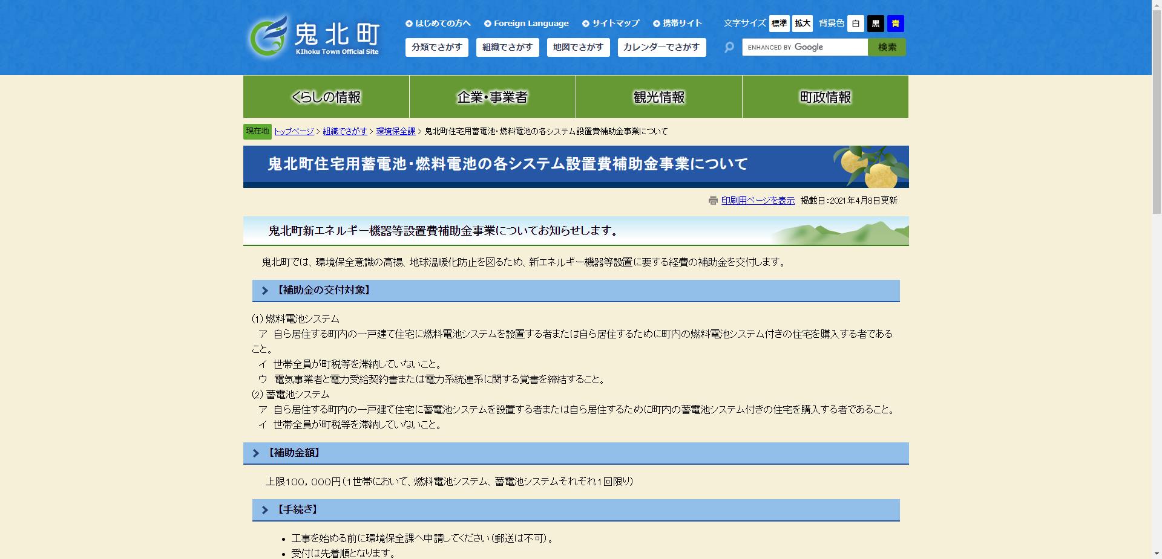Click the chevron icon on 補助金金額 header
The height and width of the screenshot is (559, 1162).
pos(257,453)
